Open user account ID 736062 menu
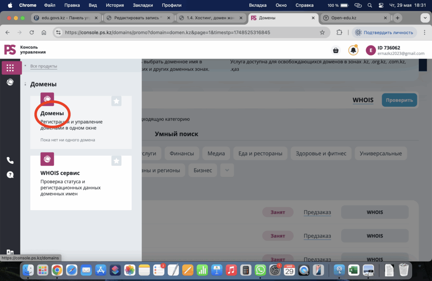This screenshot has height=281, width=432. [395, 50]
